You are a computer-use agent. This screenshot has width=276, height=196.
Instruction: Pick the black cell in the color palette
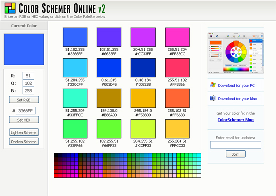pyautogui.click(x=56, y=155)
